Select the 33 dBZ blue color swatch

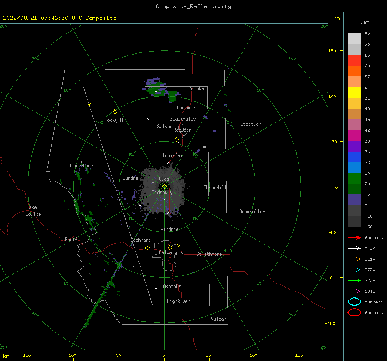point(354,167)
